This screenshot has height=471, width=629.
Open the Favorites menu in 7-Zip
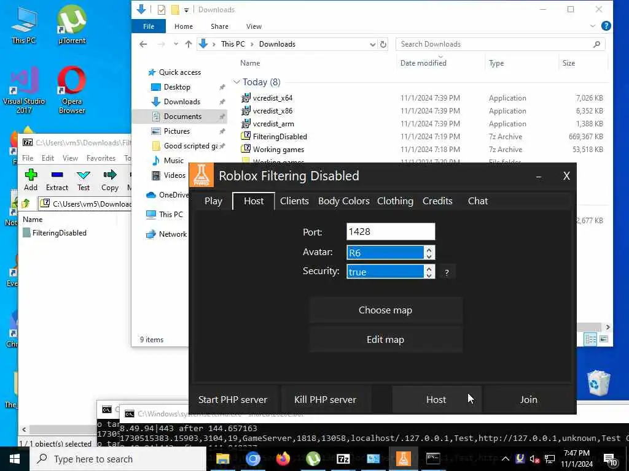point(101,158)
